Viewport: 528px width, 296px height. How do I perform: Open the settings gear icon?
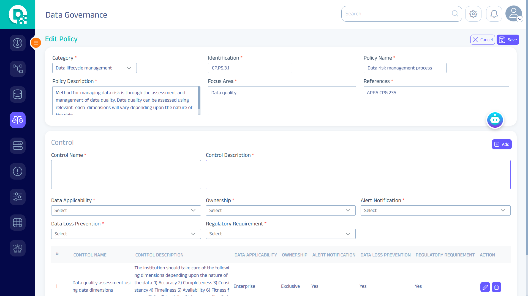[x=473, y=14]
